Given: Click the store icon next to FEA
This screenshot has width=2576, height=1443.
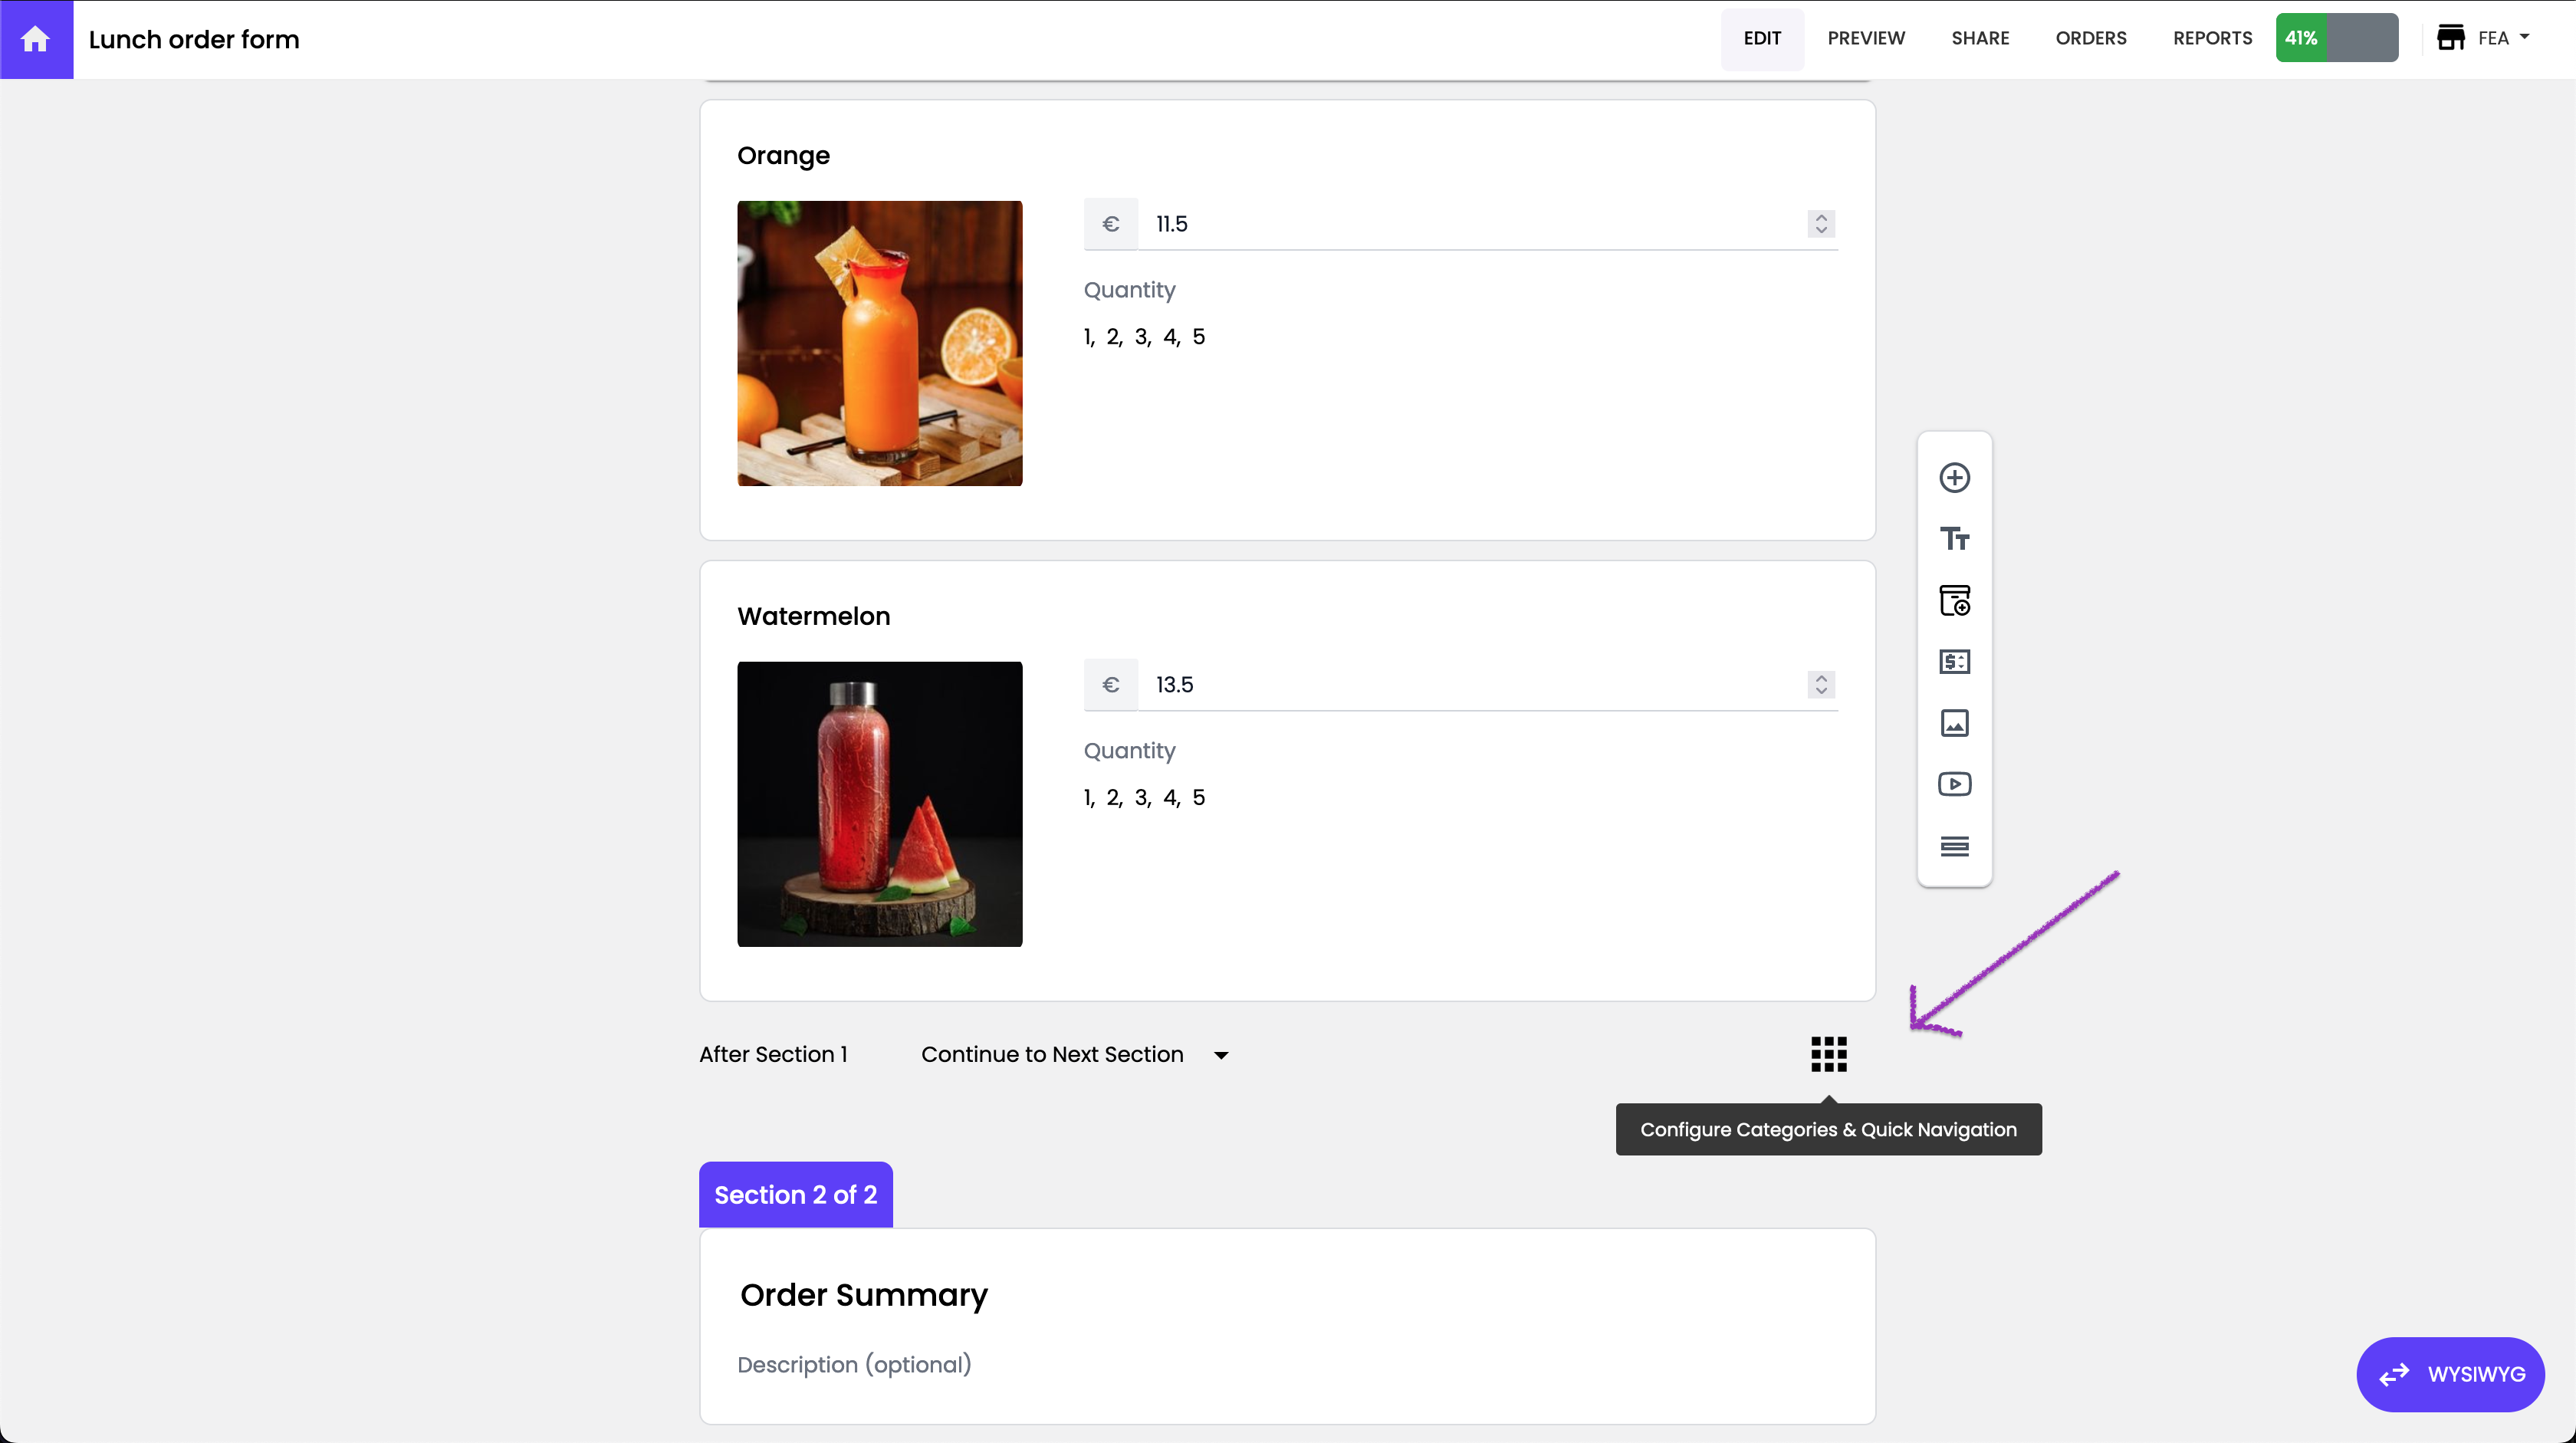Looking at the screenshot, I should 2450,38.
